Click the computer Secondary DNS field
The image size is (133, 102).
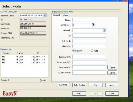(x=33, y=37)
